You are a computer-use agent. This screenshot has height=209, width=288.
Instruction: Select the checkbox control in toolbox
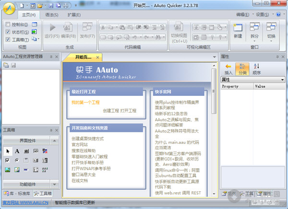click(x=7, y=161)
